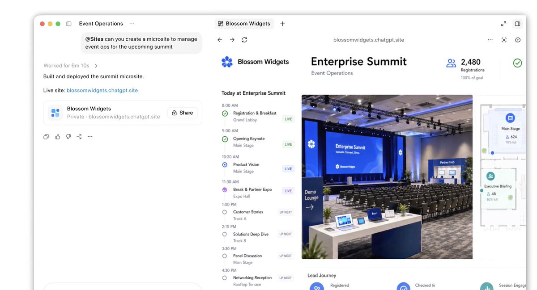The image size is (537, 290).
Task: Click the empty circle beside Customer Stories
Action: tap(225, 212)
